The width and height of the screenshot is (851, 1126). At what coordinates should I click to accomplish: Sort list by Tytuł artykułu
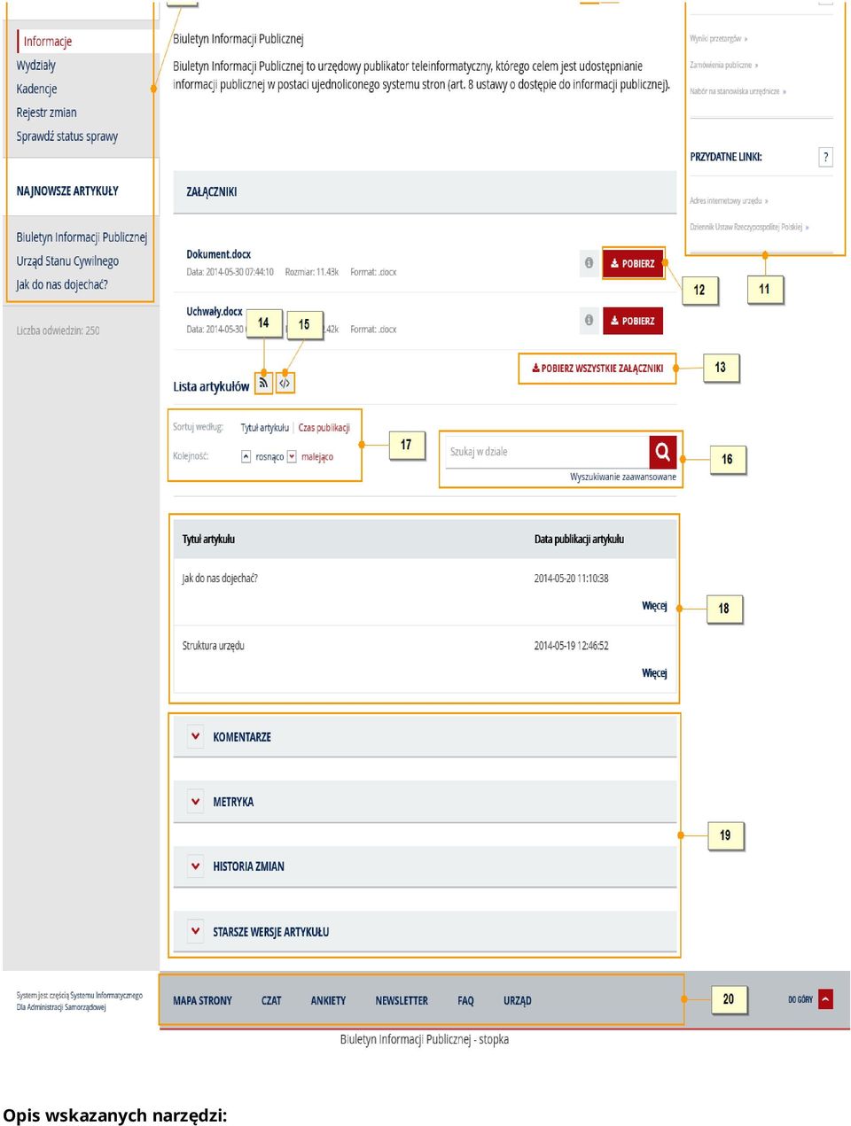point(265,427)
